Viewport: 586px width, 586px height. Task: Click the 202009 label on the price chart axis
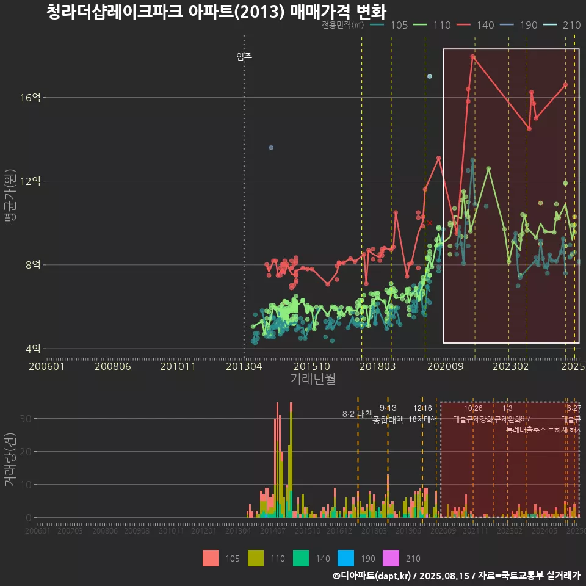(x=446, y=366)
